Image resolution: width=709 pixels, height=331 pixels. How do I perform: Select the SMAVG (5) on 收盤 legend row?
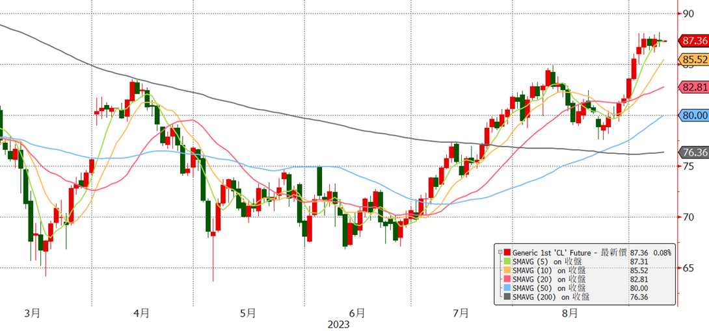546,262
